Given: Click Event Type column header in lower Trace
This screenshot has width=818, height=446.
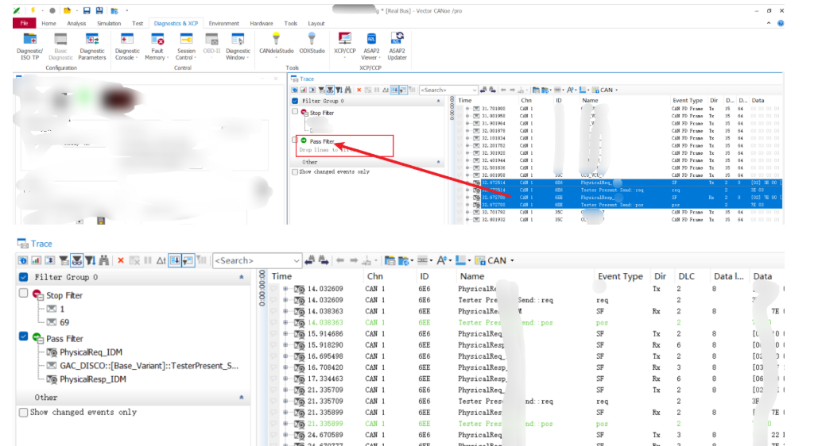Looking at the screenshot, I should coord(620,276).
